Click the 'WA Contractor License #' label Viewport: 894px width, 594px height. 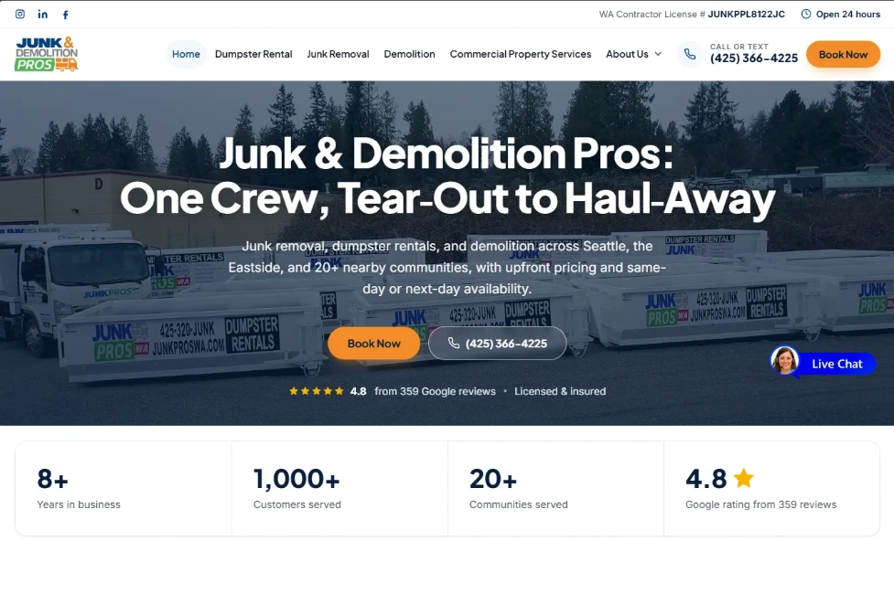click(x=652, y=15)
